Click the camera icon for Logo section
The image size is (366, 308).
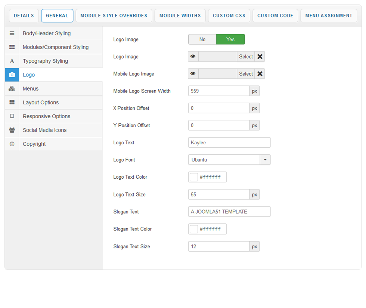pos(12,75)
